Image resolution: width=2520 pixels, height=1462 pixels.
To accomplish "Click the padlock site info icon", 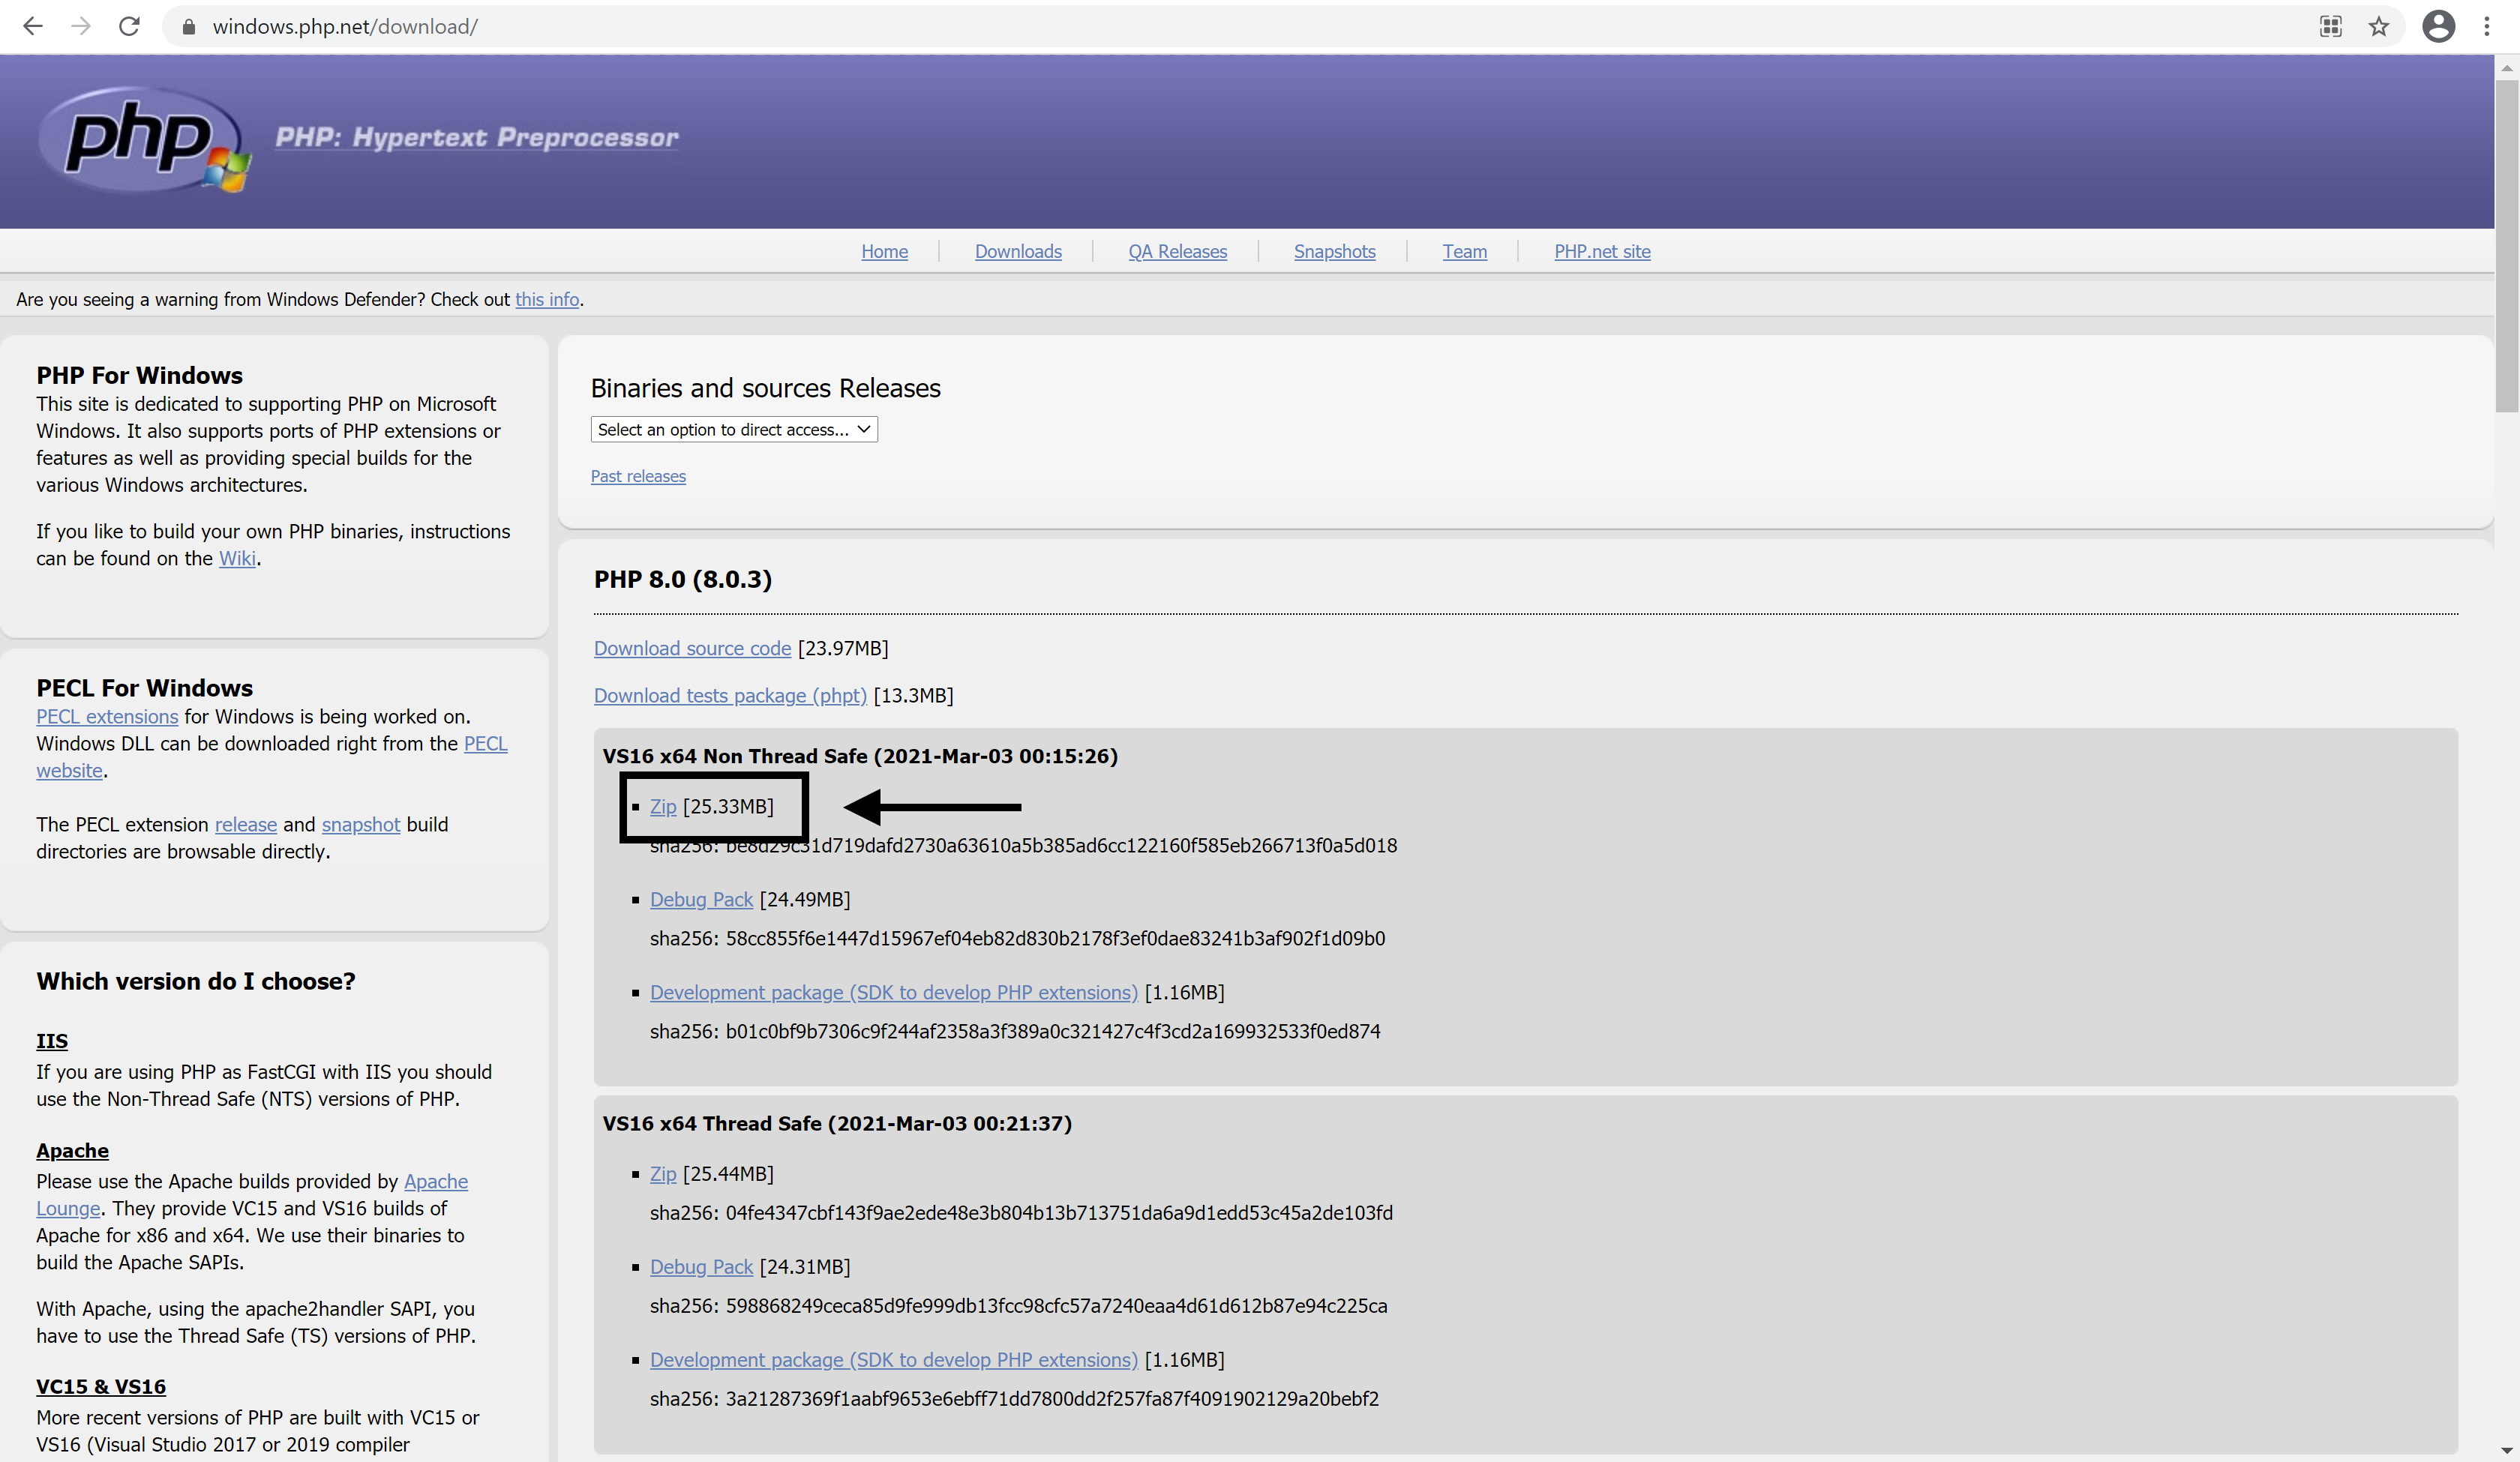I will [188, 27].
